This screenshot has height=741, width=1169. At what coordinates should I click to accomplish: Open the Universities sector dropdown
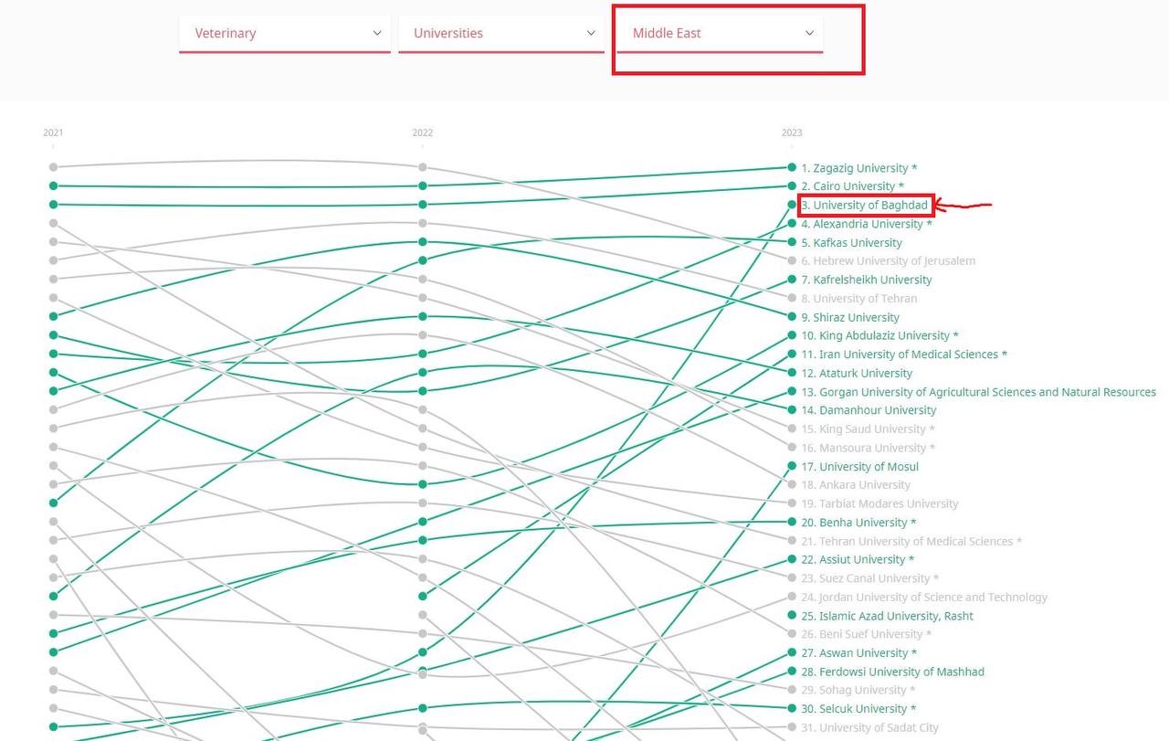point(500,34)
